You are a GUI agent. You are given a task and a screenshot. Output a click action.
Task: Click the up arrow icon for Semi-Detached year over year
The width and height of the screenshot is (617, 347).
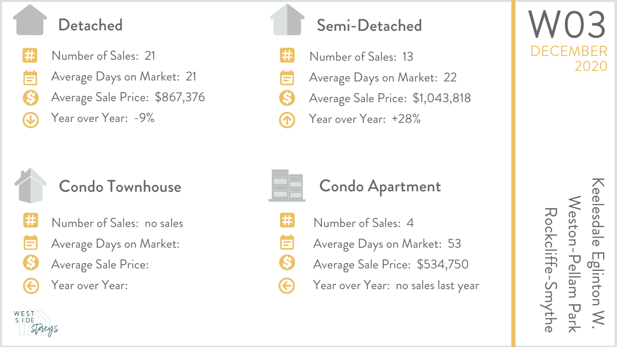coord(287,120)
